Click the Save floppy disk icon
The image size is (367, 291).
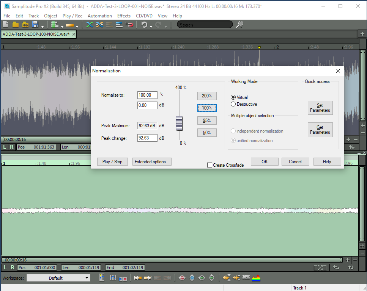[x=35, y=25]
